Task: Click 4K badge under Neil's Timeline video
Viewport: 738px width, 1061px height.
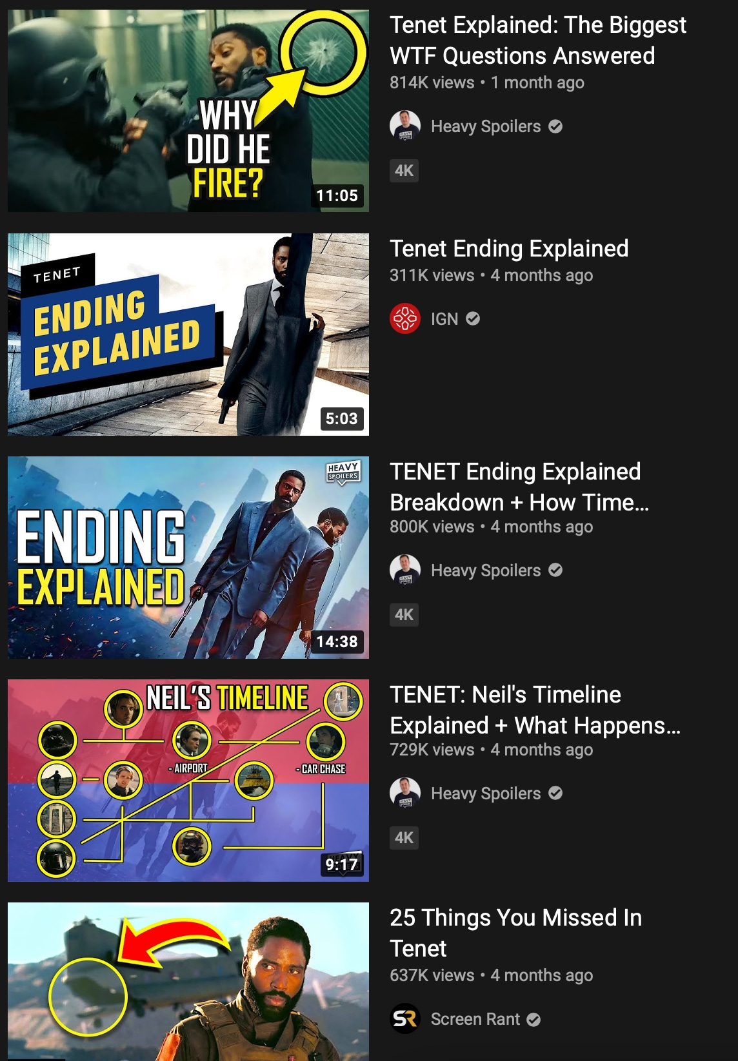Action: [x=404, y=837]
